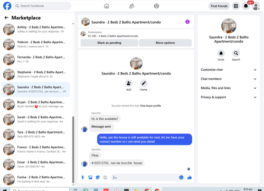Click the 'Hi, is this available?' message
Screen dimensions: 264x191
point(105,119)
